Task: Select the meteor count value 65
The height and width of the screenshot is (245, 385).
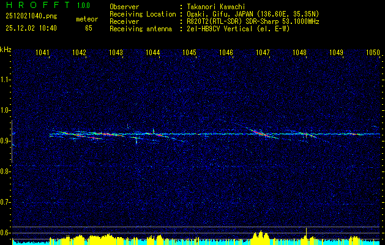Action: click(89, 28)
